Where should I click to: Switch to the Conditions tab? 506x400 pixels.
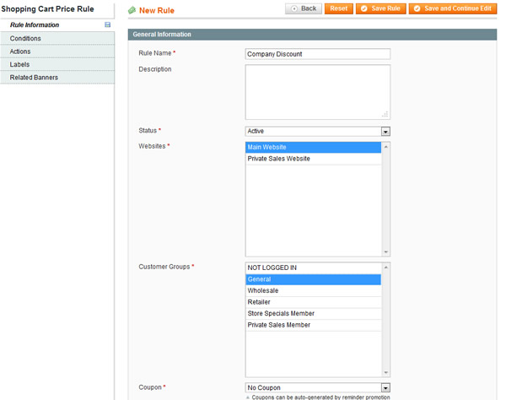click(57, 39)
